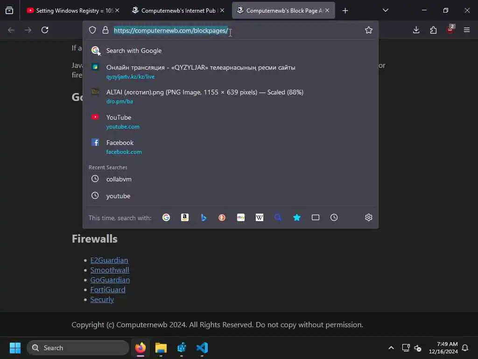The height and width of the screenshot is (359, 478).
Task: Open network status tray icon
Action: click(406, 348)
